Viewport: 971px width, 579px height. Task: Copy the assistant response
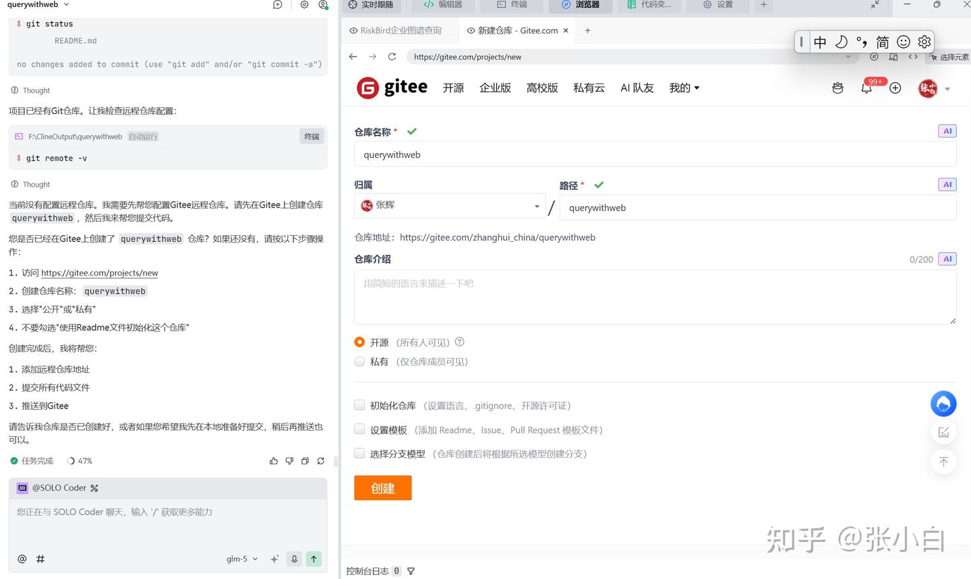[305, 461]
